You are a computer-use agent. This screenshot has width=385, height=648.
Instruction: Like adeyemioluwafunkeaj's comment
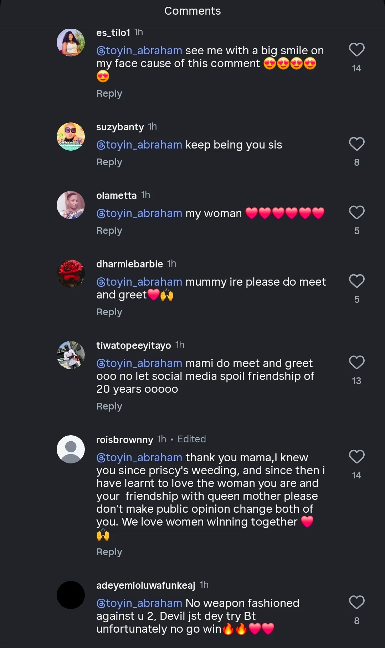click(x=356, y=603)
